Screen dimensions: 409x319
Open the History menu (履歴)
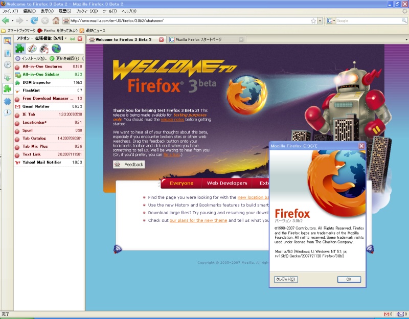click(65, 11)
